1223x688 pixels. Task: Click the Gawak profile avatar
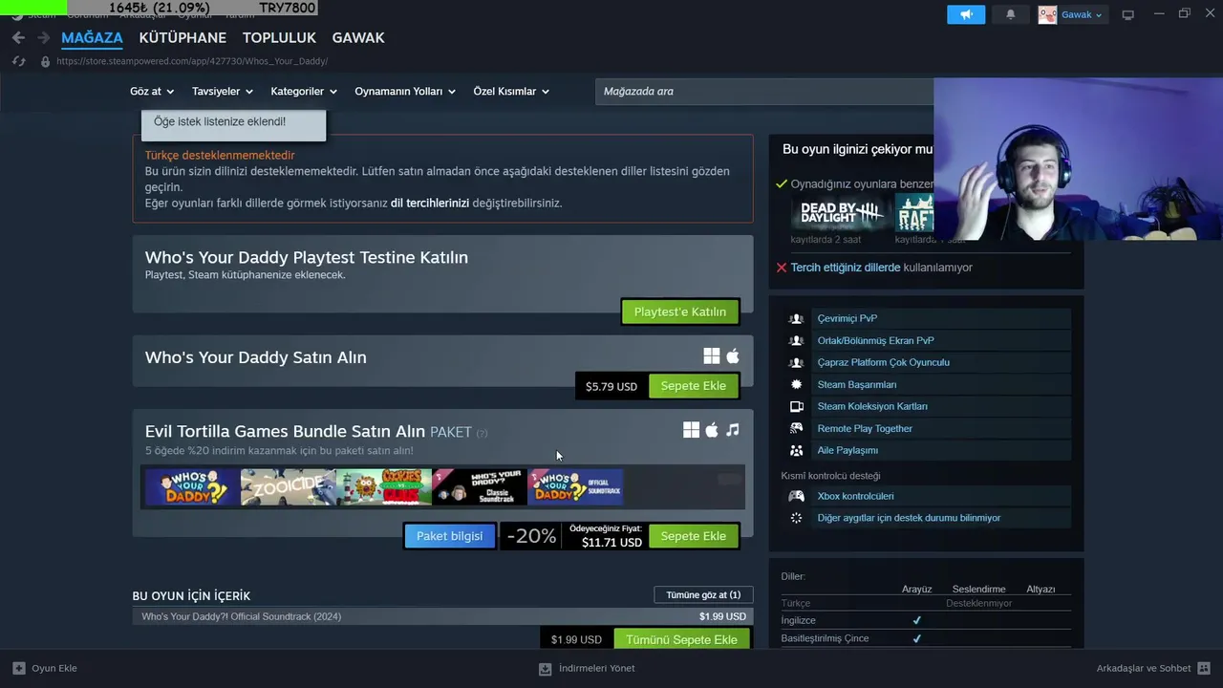point(1048,14)
